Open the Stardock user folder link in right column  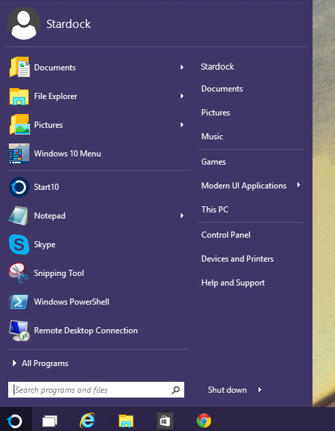(x=217, y=66)
